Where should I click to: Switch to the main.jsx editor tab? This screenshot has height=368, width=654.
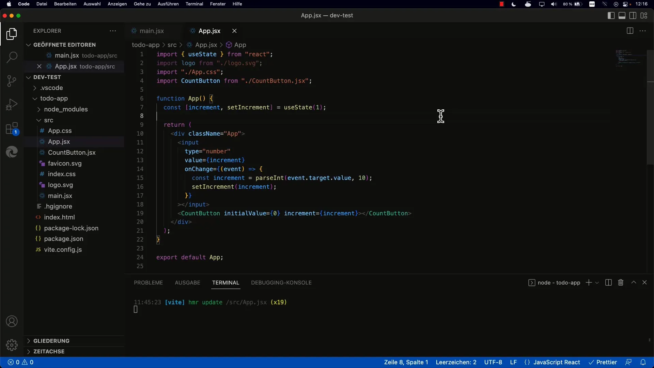coord(152,31)
